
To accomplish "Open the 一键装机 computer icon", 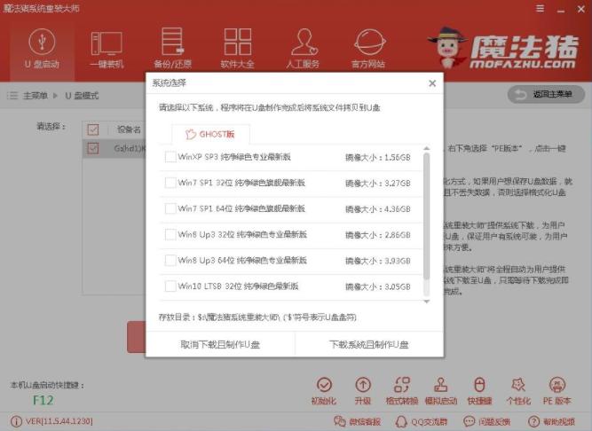I will 107,48.
